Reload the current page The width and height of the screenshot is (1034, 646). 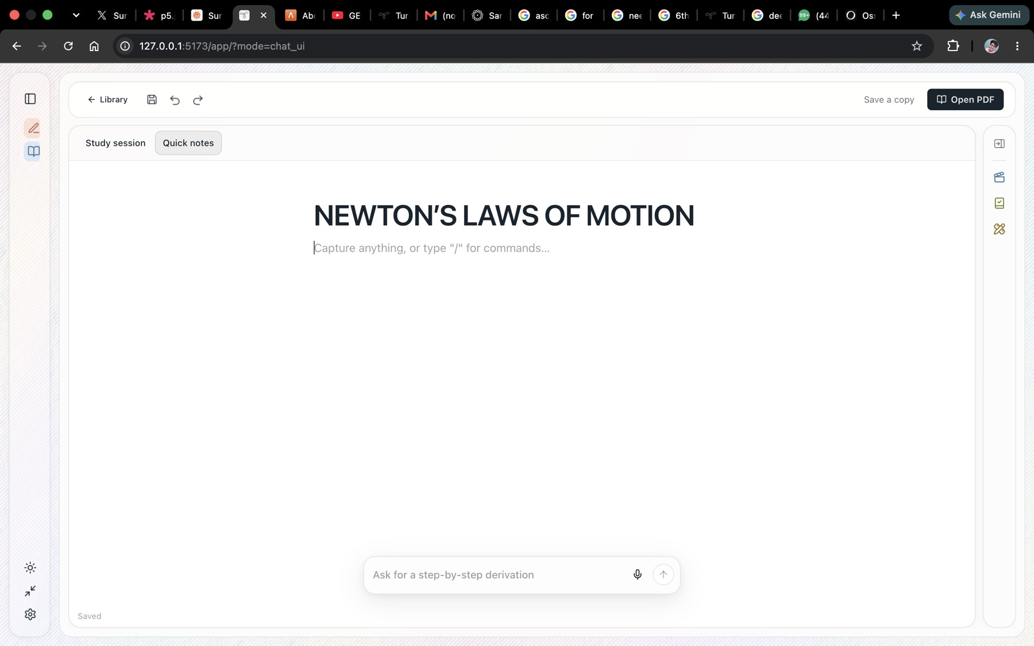point(68,46)
